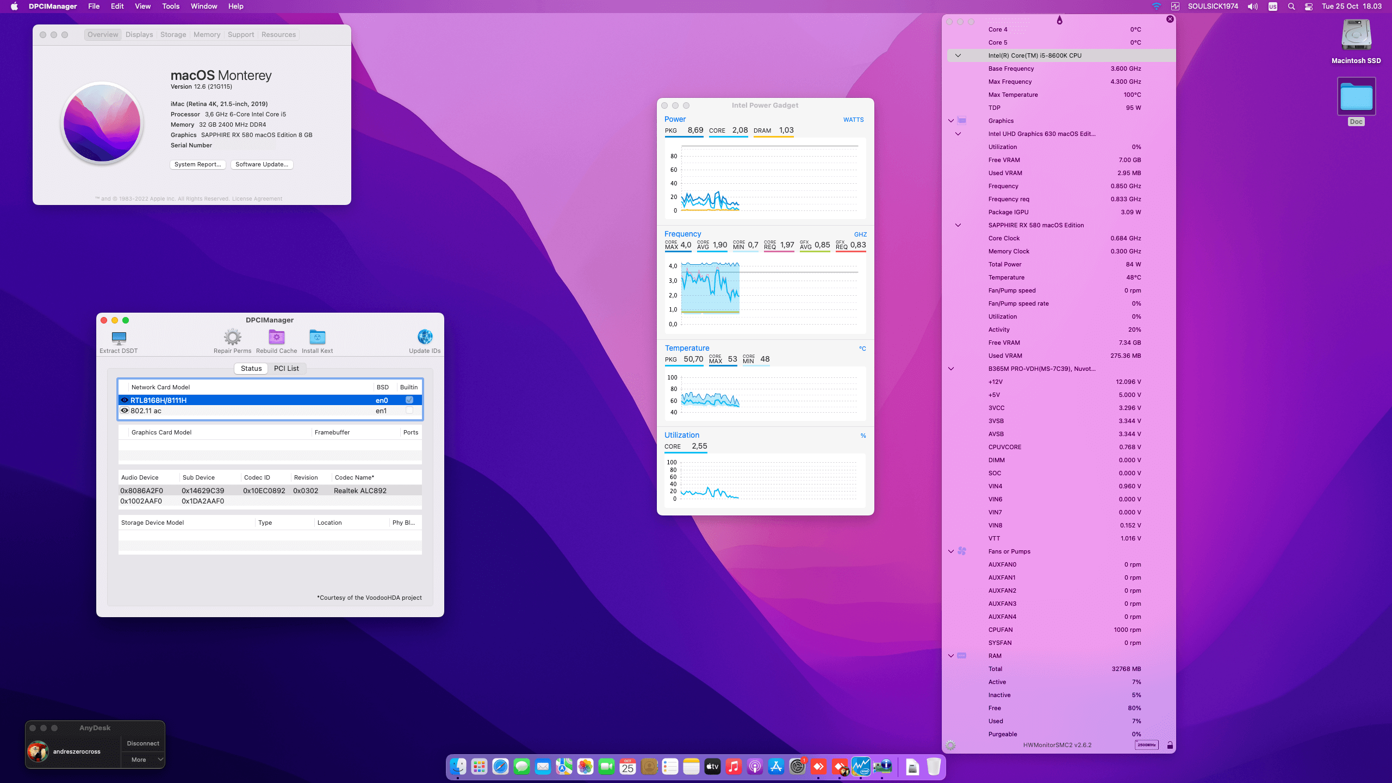1392x783 pixels.
Task: Click the 2500MHz indicator in HWMonitorSMC2
Action: 1146,745
